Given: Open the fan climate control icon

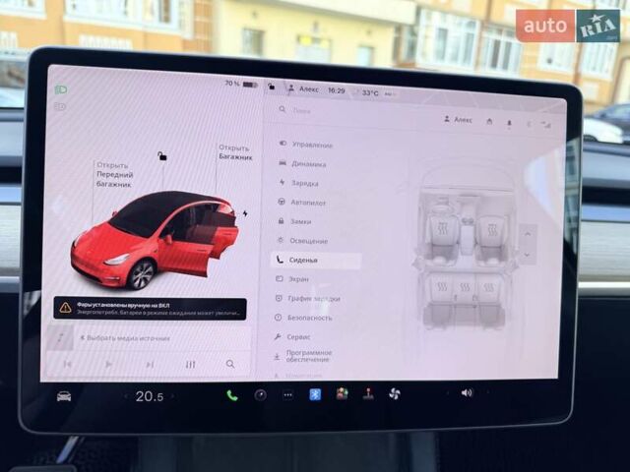Looking at the screenshot, I should point(395,393).
